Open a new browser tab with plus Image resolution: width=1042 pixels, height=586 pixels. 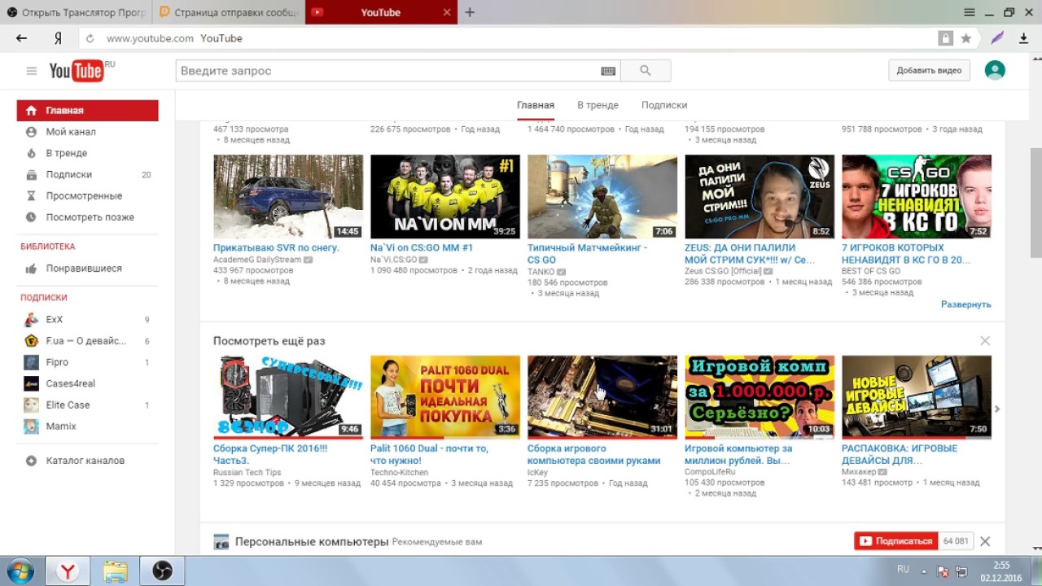470,12
